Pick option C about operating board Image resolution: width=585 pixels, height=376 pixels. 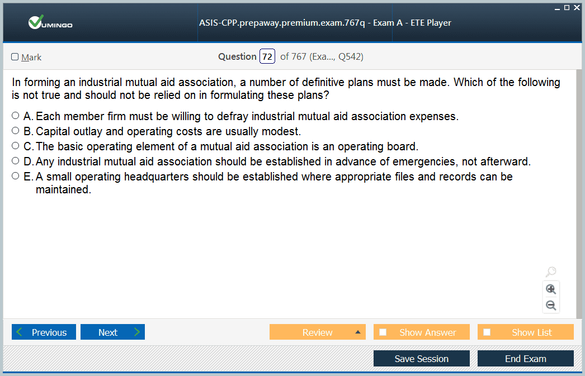point(16,146)
